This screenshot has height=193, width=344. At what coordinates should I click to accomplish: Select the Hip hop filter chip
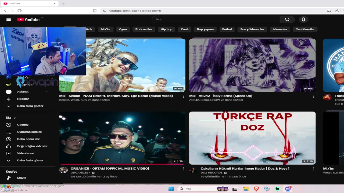point(166,29)
